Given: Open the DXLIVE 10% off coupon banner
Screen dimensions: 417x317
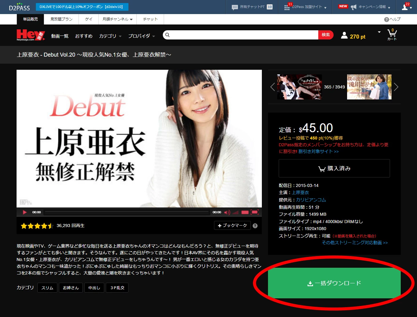Looking at the screenshot, I should pos(82,7).
